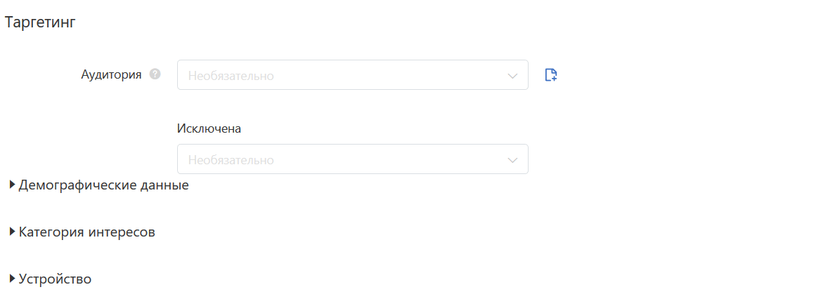Screen dimensions: 828x299
Task: Click the triangle icon before Устройство
Action: coord(12,279)
